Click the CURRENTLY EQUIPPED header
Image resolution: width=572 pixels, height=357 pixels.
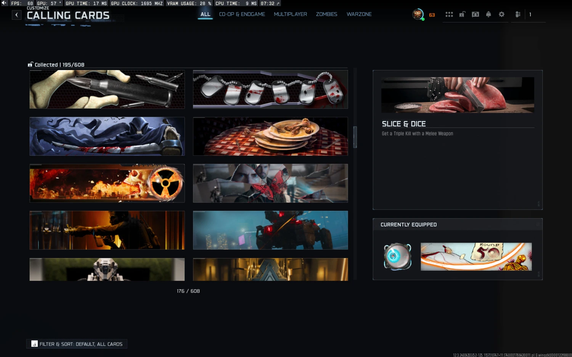(409, 225)
